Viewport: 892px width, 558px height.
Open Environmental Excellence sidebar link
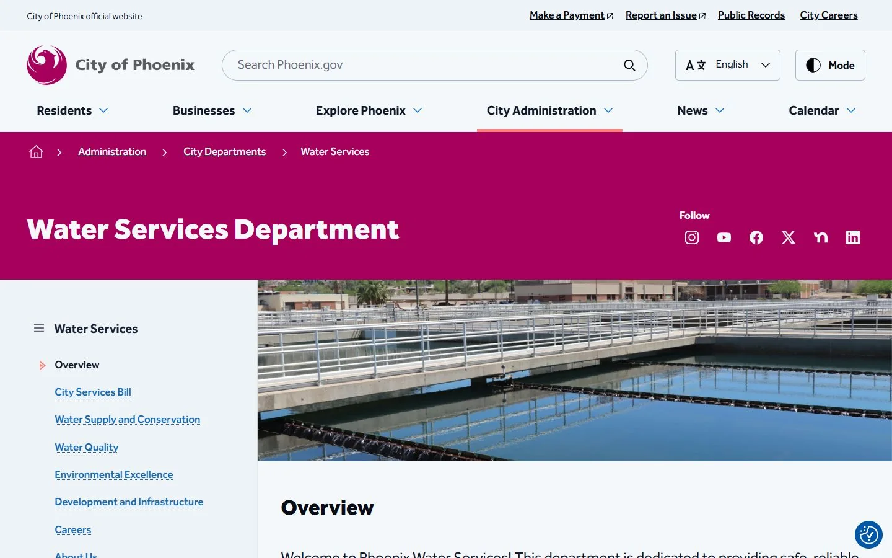coord(114,474)
